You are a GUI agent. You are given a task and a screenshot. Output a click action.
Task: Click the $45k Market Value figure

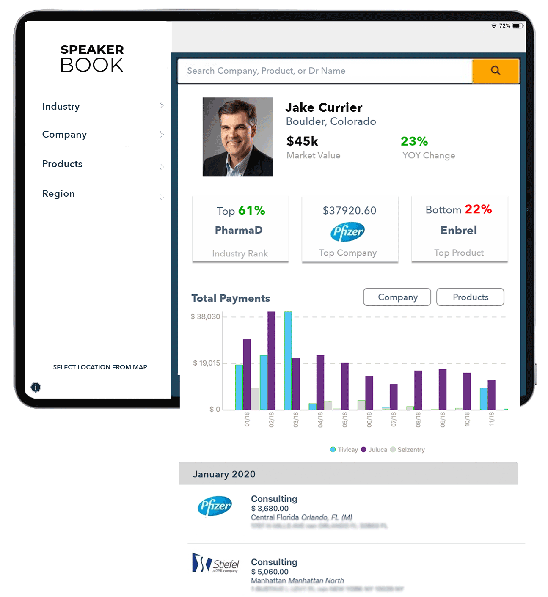302,141
